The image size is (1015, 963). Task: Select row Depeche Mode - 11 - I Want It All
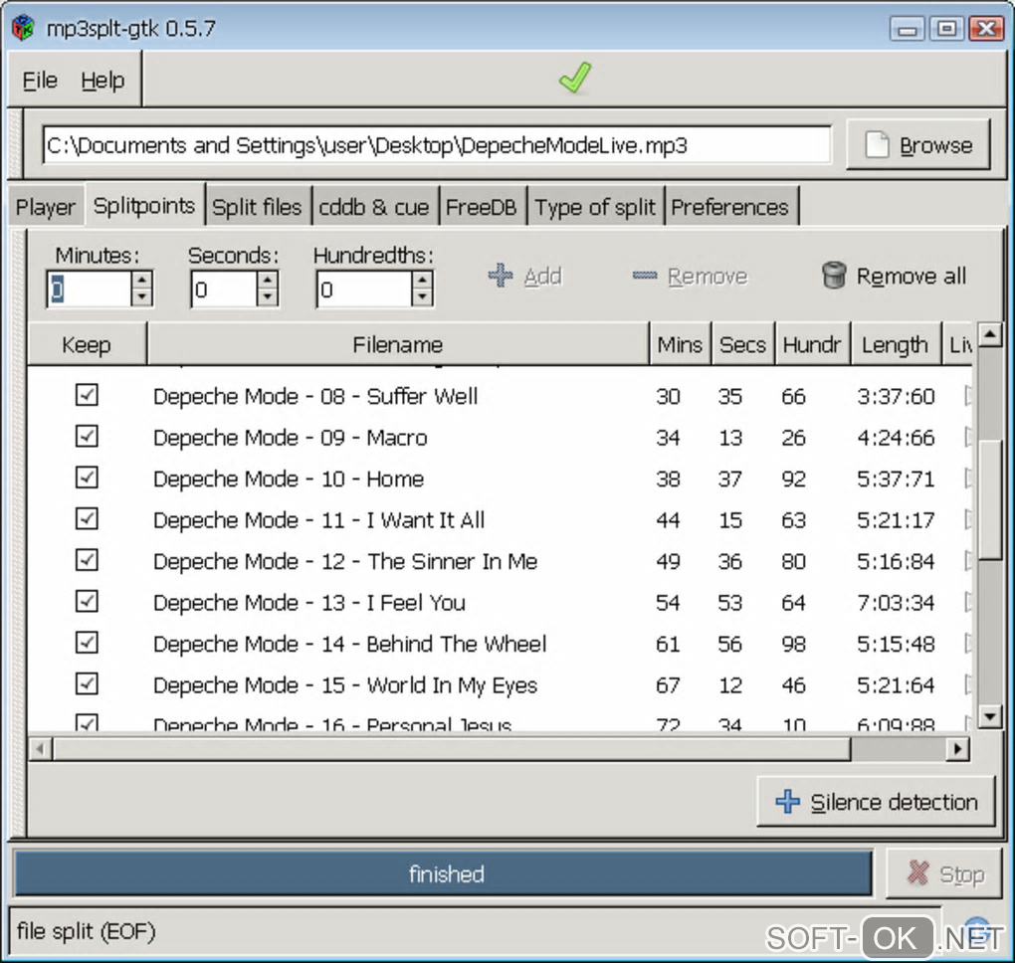[x=500, y=519]
